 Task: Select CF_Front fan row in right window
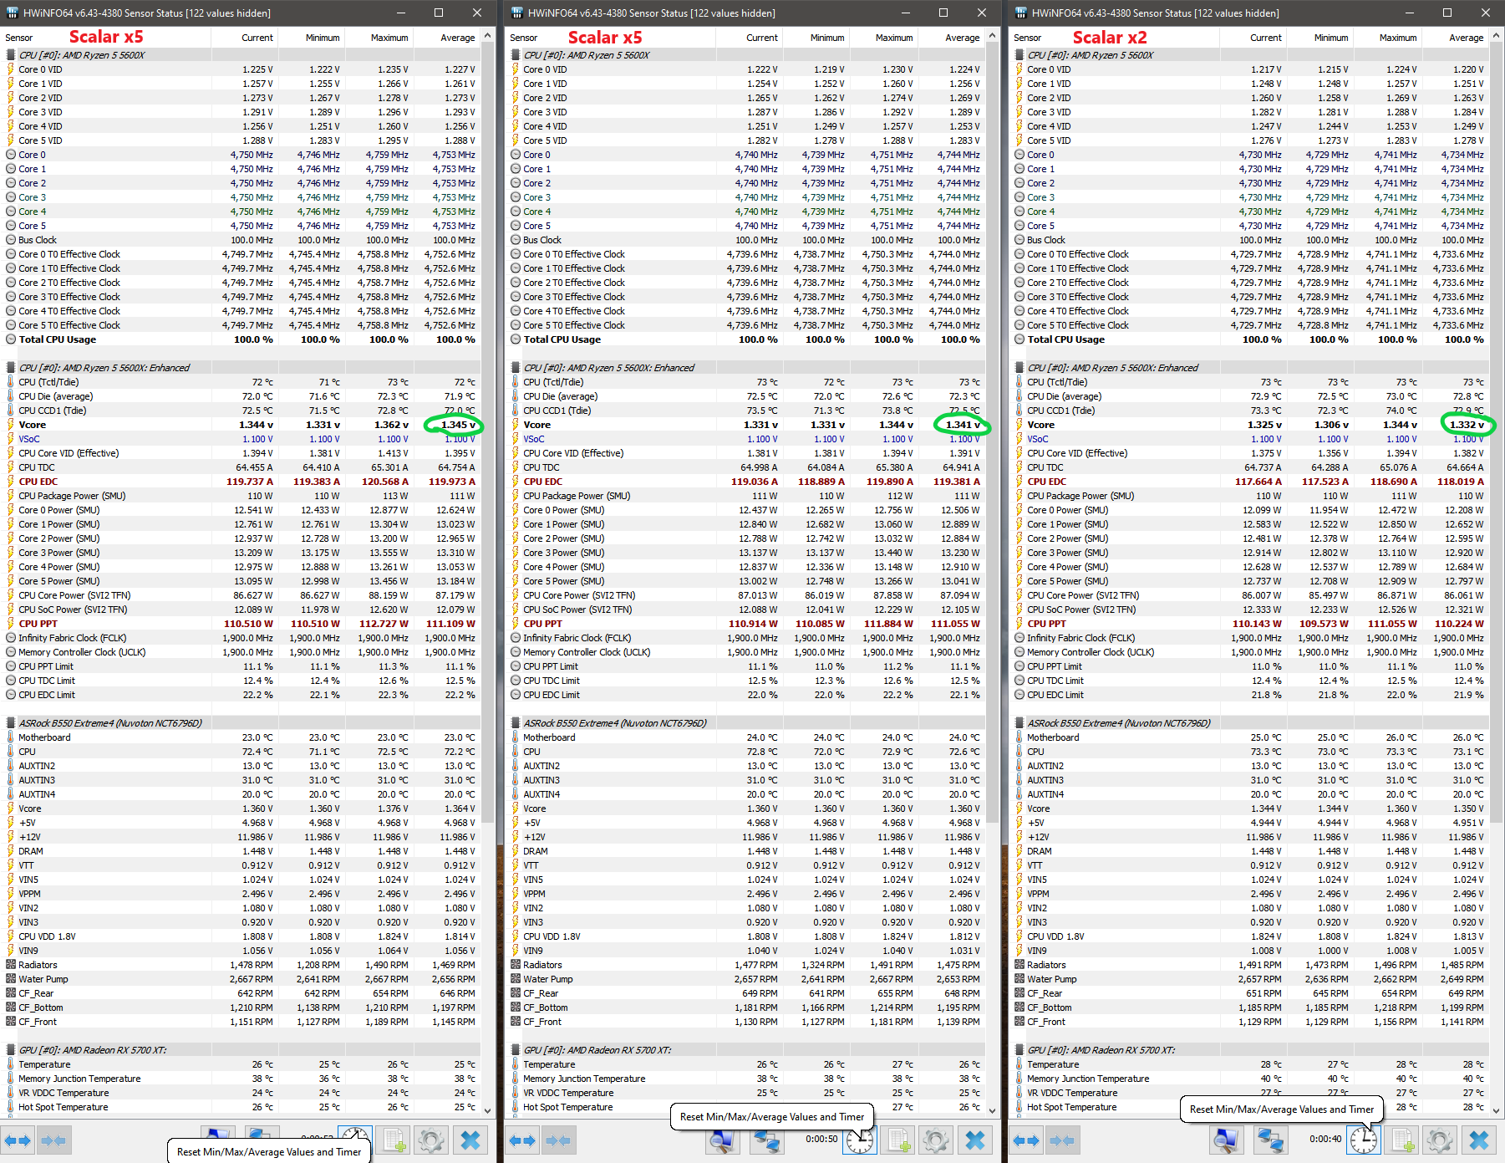coord(1250,1022)
